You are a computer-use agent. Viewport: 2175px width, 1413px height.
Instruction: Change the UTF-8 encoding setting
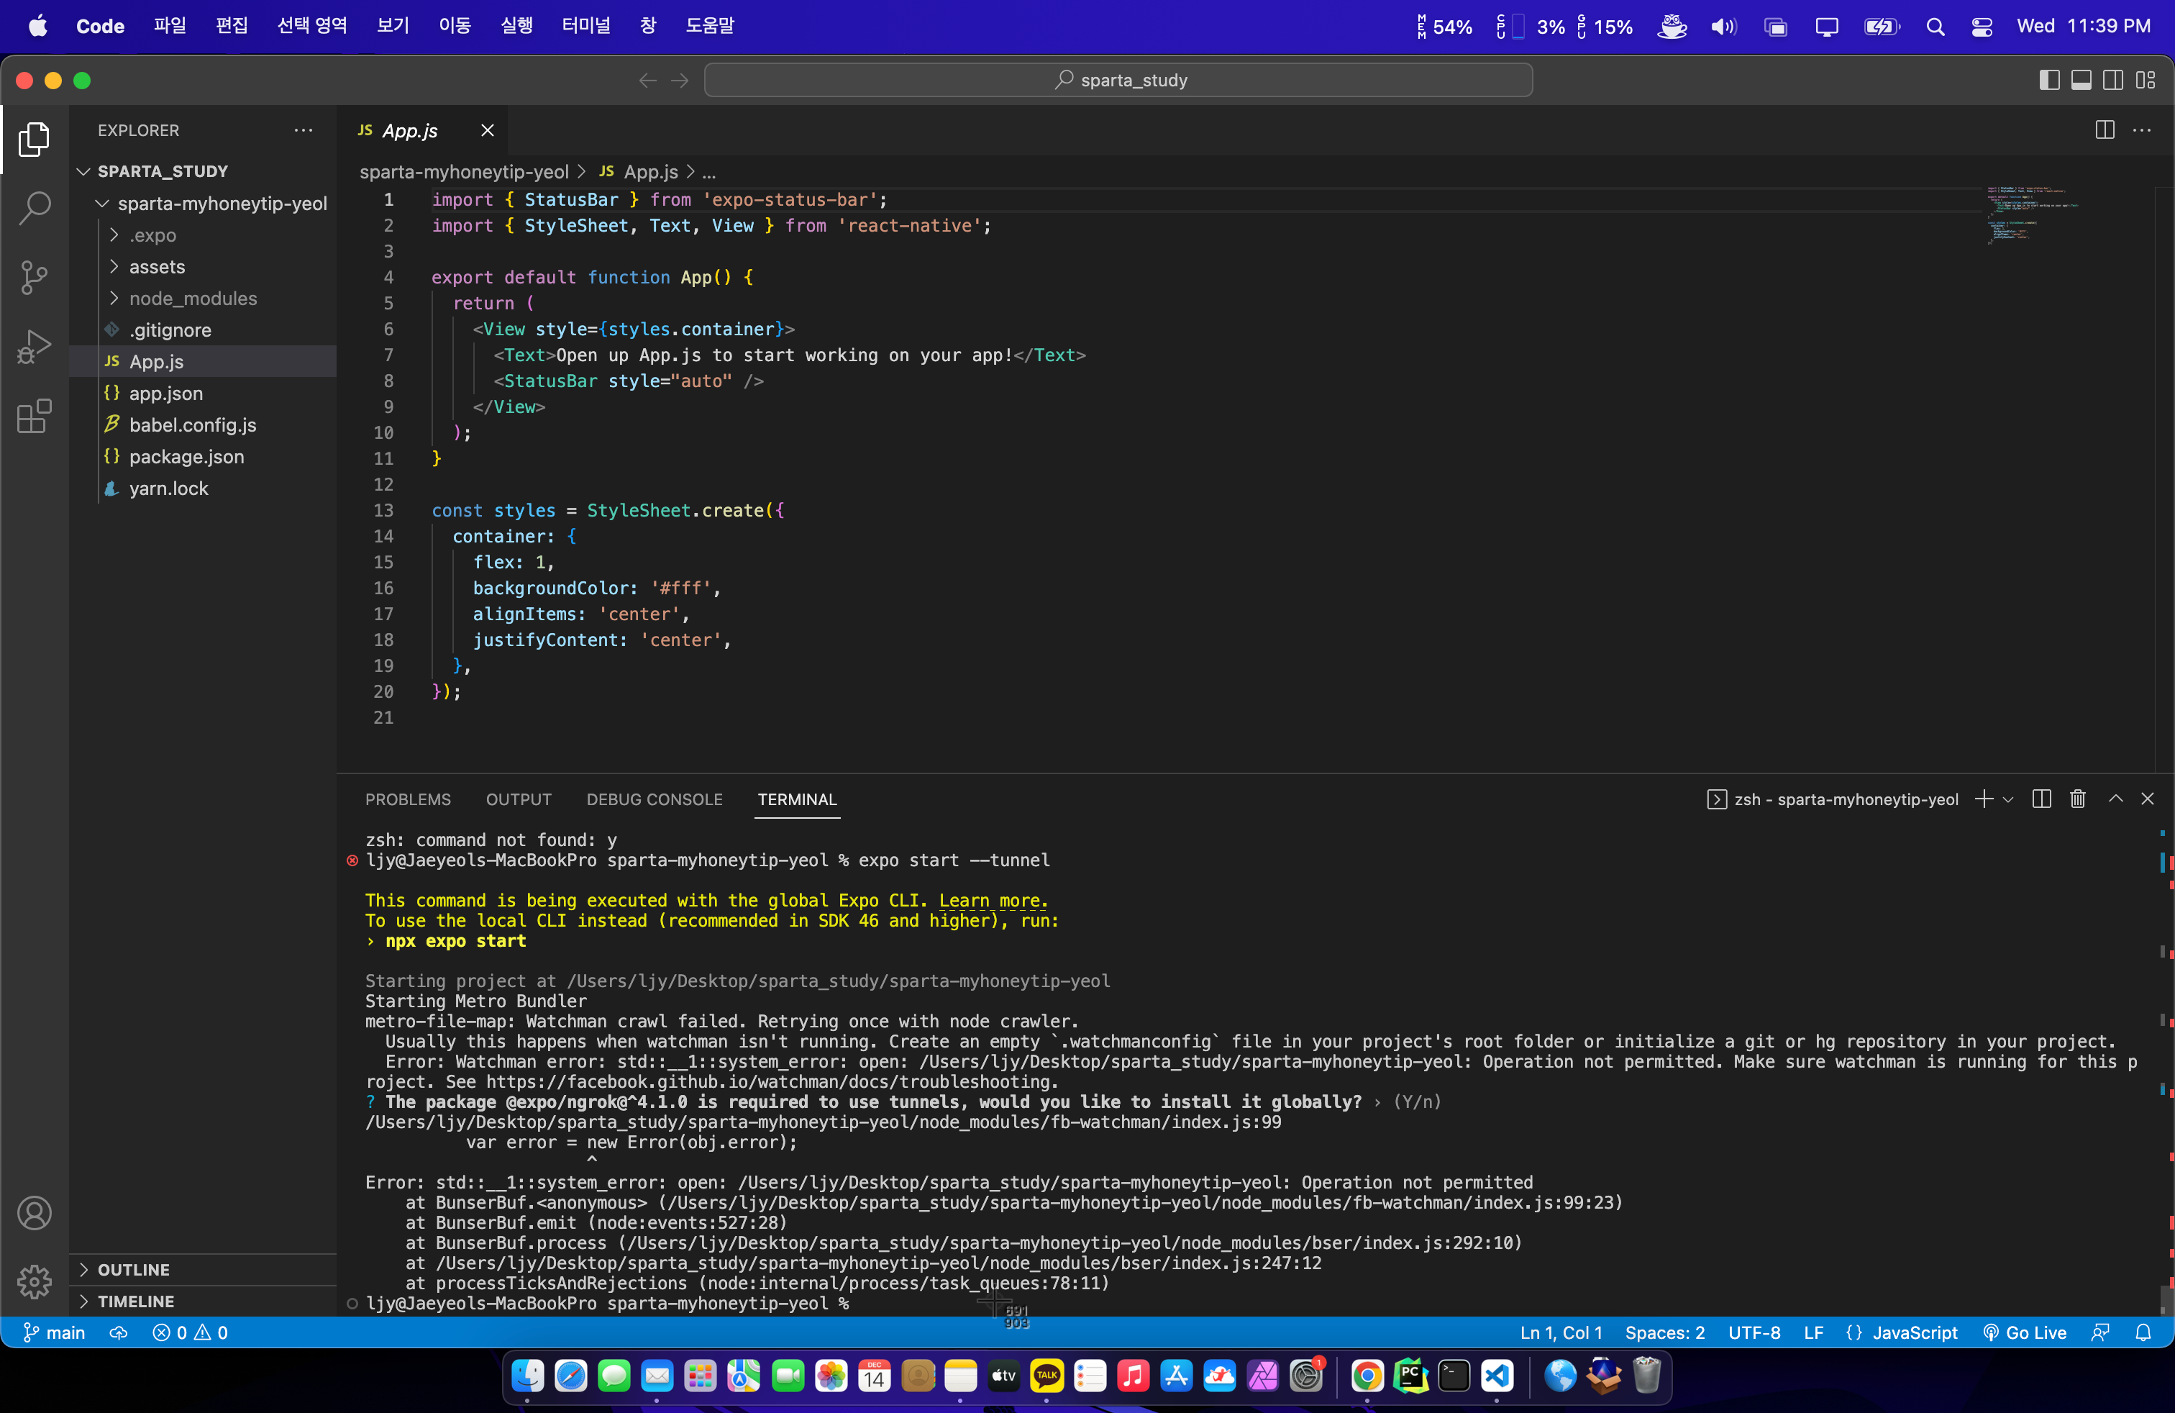(x=1754, y=1332)
